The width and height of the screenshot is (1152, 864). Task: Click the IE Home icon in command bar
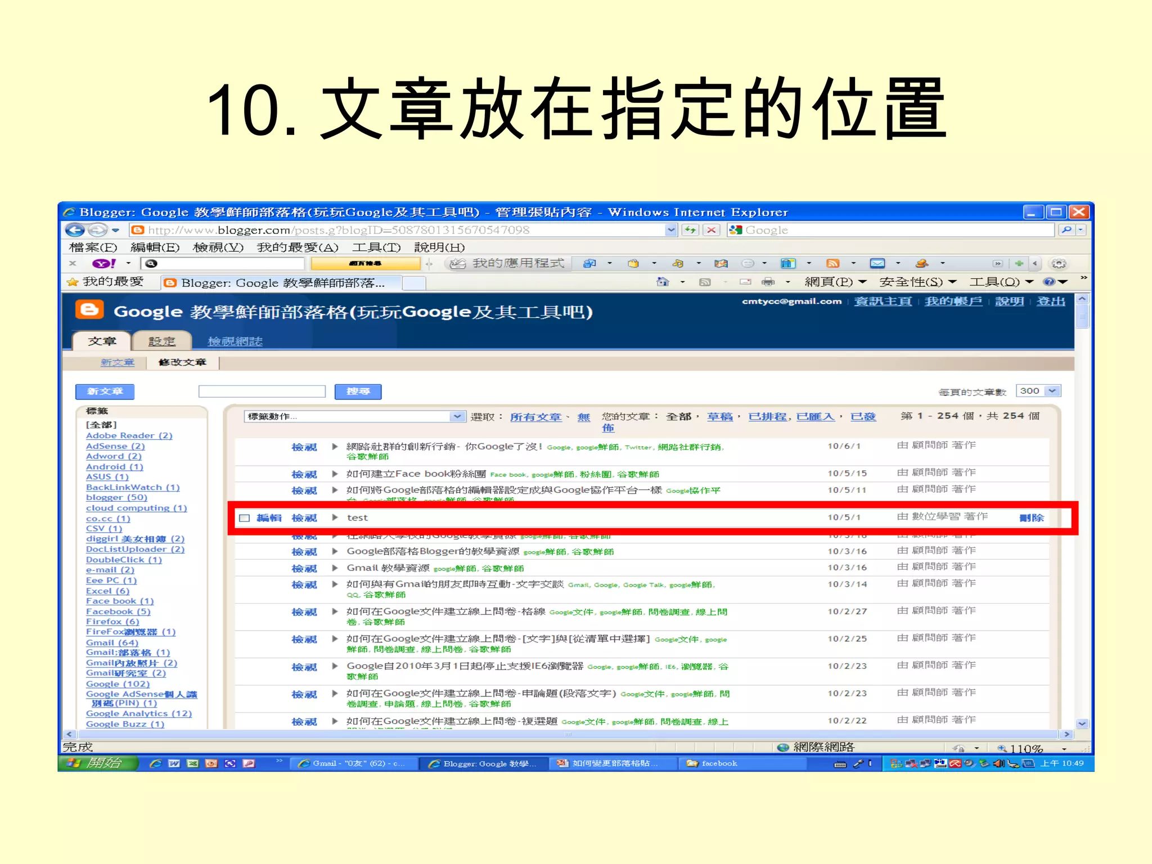(x=663, y=282)
